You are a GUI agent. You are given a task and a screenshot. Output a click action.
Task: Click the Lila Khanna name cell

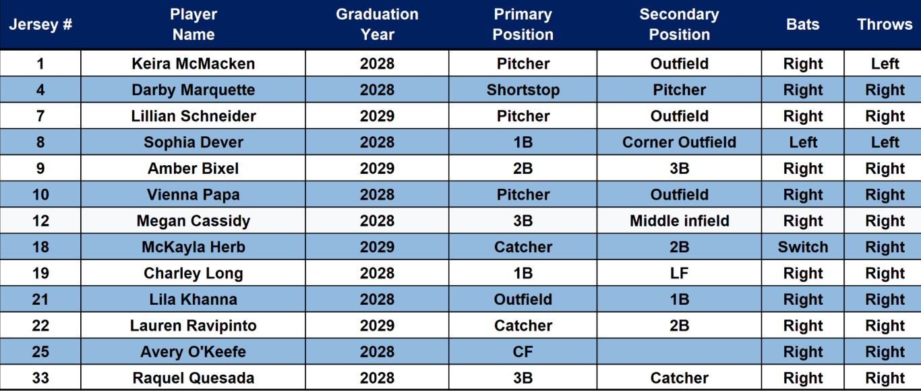(x=194, y=300)
